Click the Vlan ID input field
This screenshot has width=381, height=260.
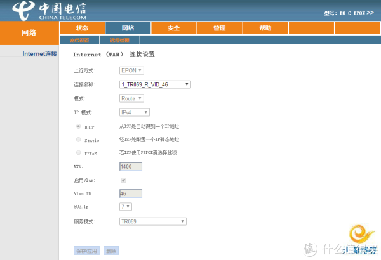[131, 193]
